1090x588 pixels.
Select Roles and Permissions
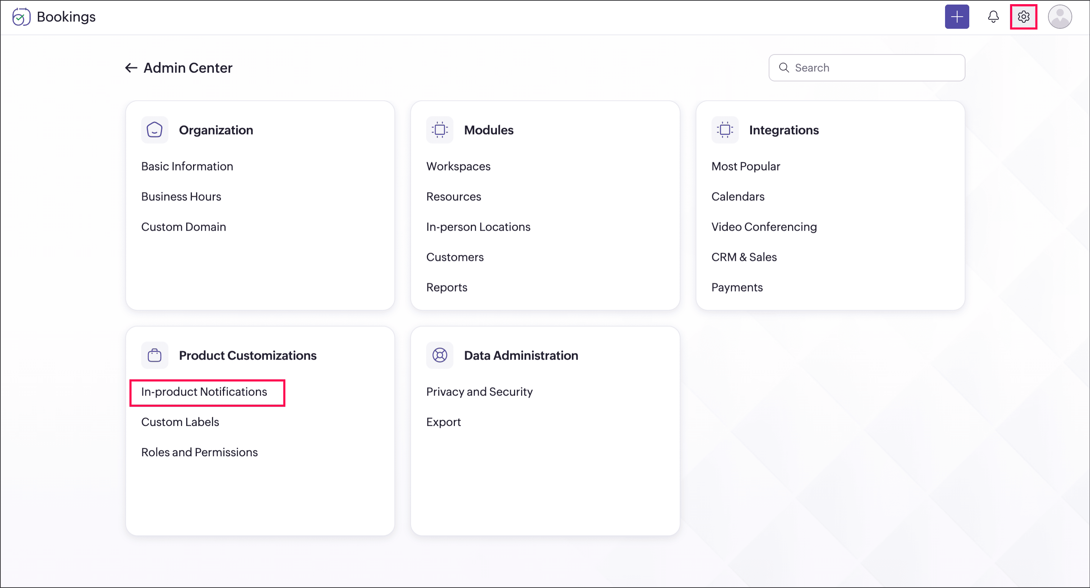click(199, 452)
